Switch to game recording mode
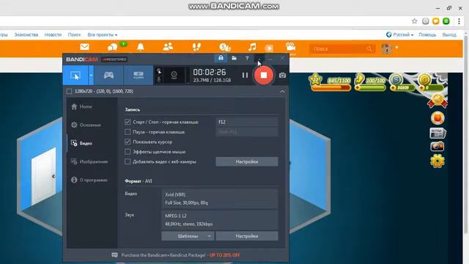This screenshot has width=469, height=264. pos(108,75)
